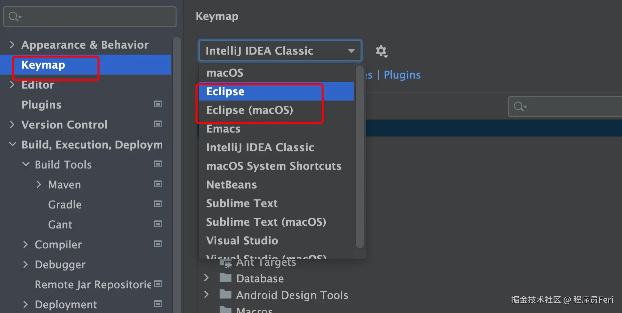Screen dimensions: 622x313
Task: Click the project-level icon beside Gradle
Action: (158, 204)
